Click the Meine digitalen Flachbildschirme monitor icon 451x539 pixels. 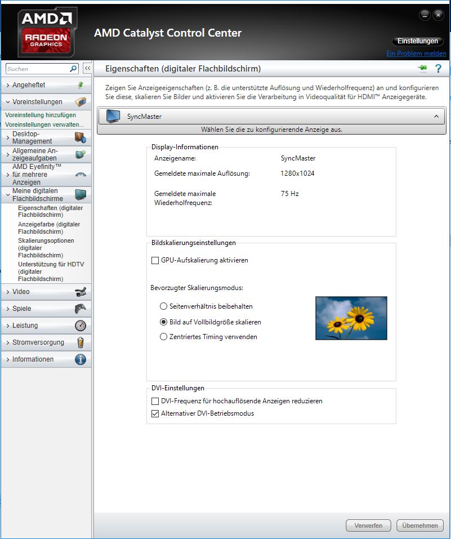pyautogui.click(x=81, y=194)
